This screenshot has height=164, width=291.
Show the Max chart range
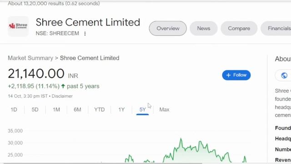[x=164, y=109]
